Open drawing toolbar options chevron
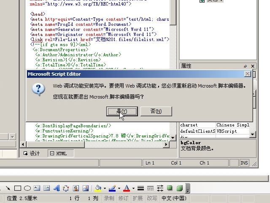This screenshot has height=203, width=270. tap(188, 189)
